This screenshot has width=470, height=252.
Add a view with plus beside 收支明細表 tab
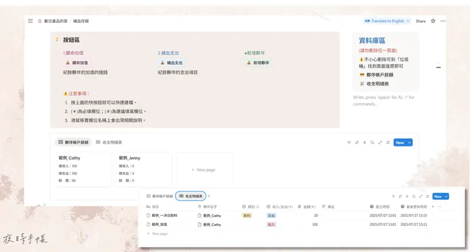click(209, 196)
